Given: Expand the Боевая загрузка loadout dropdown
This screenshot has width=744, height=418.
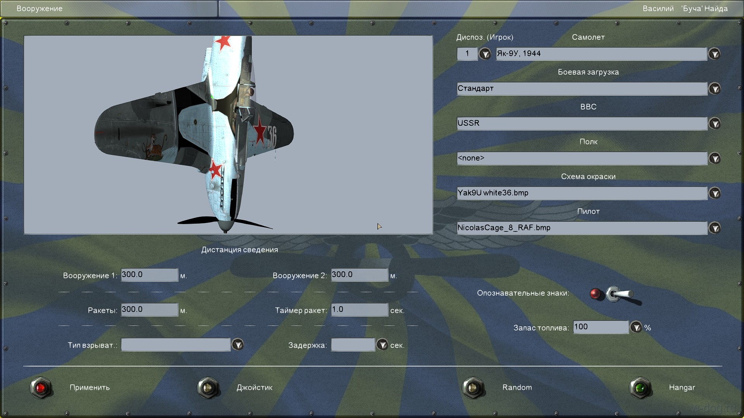Looking at the screenshot, I should 714,89.
